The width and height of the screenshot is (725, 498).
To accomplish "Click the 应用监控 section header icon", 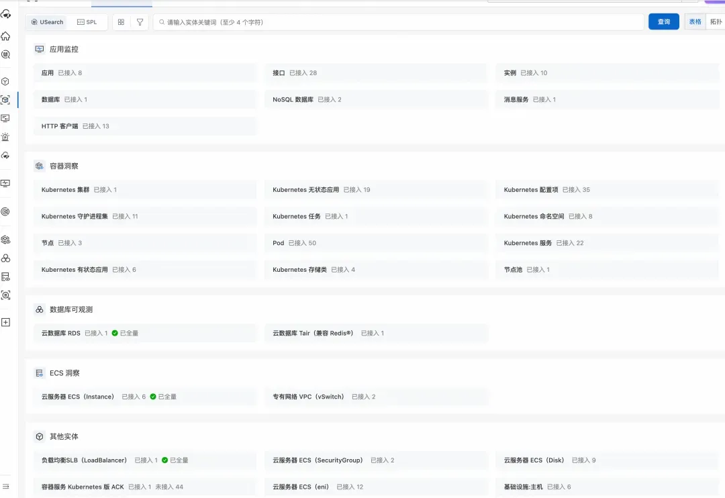I will (x=40, y=49).
